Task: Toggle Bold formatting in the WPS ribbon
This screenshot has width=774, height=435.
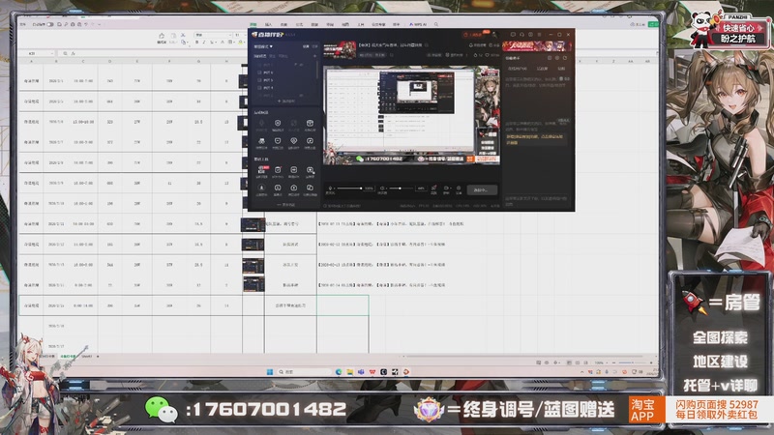Action: tap(197, 42)
